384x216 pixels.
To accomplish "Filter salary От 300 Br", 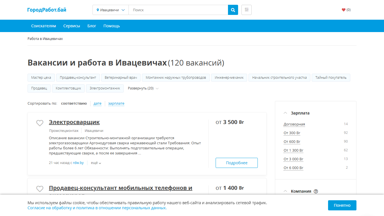I will click(x=292, y=133).
